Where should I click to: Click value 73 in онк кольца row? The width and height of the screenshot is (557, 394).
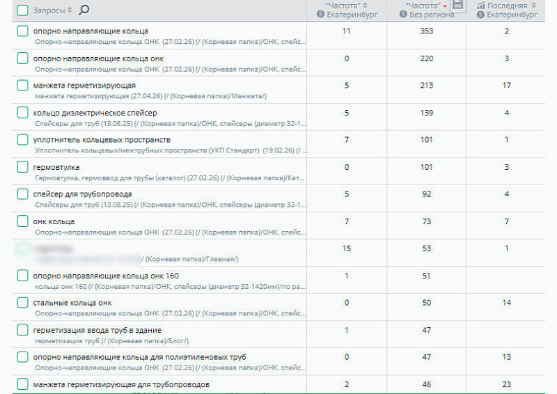(427, 221)
